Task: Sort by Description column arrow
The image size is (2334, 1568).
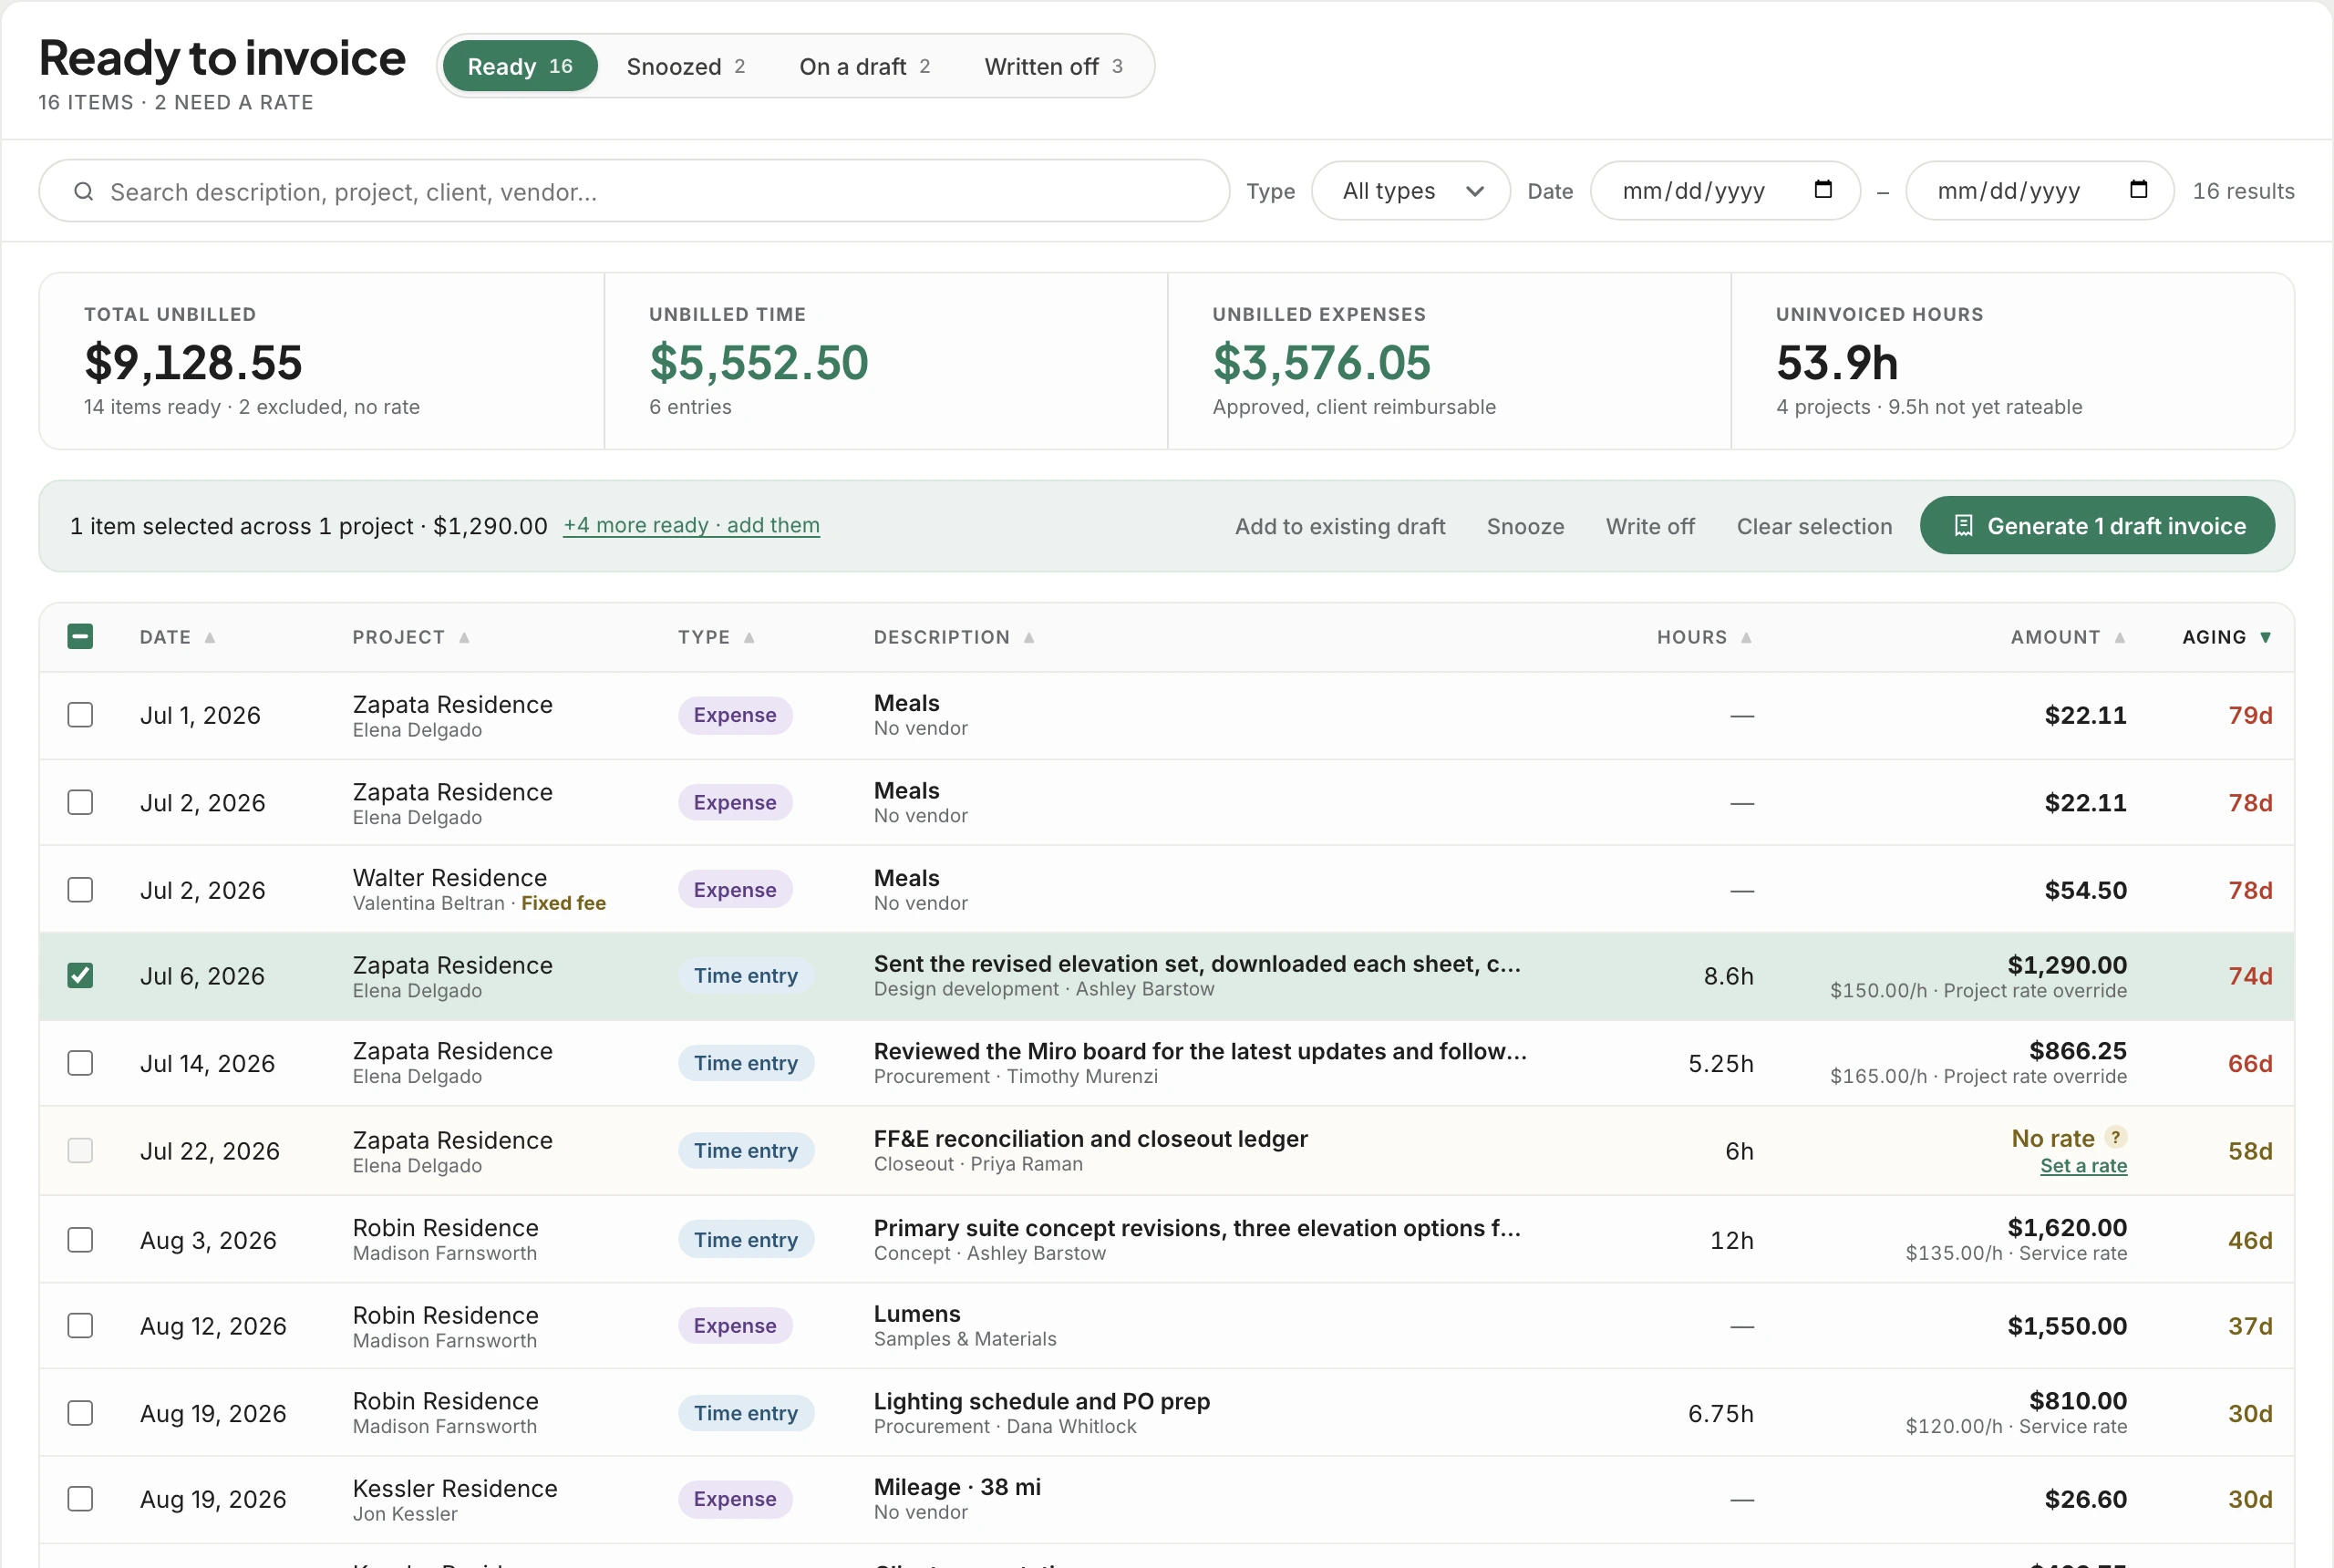Action: [x=1029, y=638]
